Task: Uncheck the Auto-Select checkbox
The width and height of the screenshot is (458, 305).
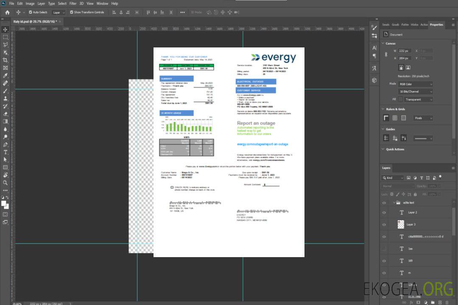Action: (x=31, y=12)
